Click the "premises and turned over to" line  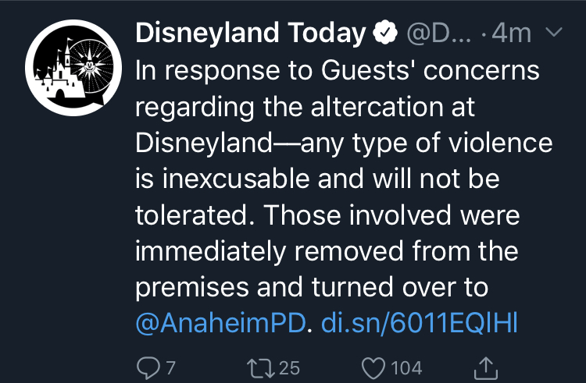(312, 288)
